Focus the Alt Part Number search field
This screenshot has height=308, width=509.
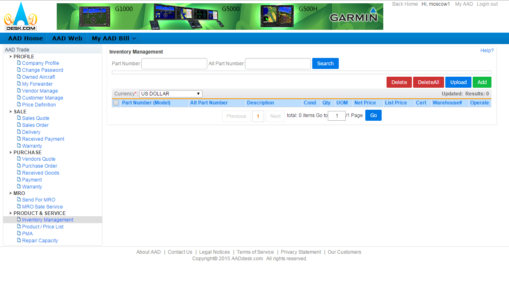coord(278,64)
